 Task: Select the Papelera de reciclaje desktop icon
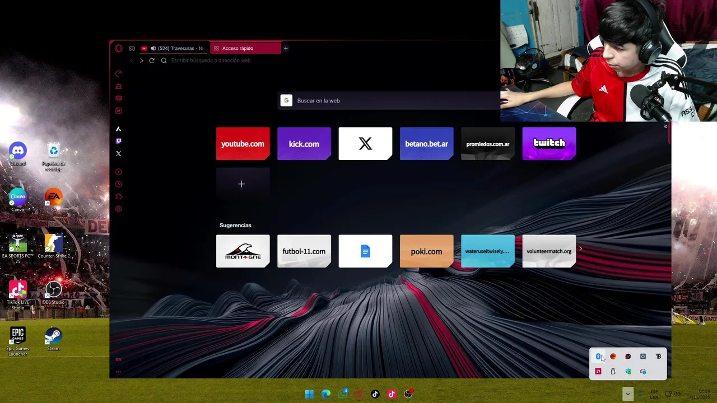53,157
